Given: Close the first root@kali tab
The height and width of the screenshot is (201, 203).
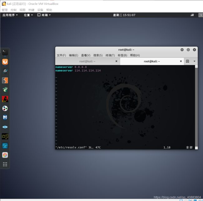Looking at the screenshot, I should point(116,61).
